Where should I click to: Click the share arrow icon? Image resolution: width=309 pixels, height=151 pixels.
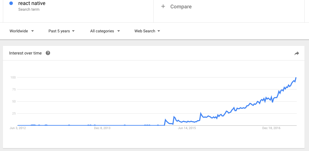[296, 53]
